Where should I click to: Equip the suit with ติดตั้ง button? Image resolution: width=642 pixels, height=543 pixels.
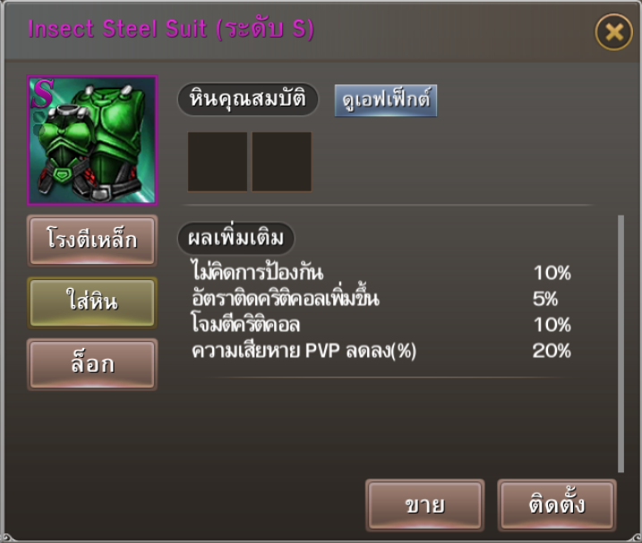(x=557, y=505)
